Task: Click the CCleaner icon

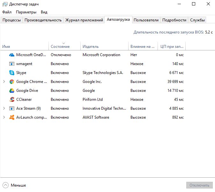Action: pyautogui.click(x=12, y=100)
